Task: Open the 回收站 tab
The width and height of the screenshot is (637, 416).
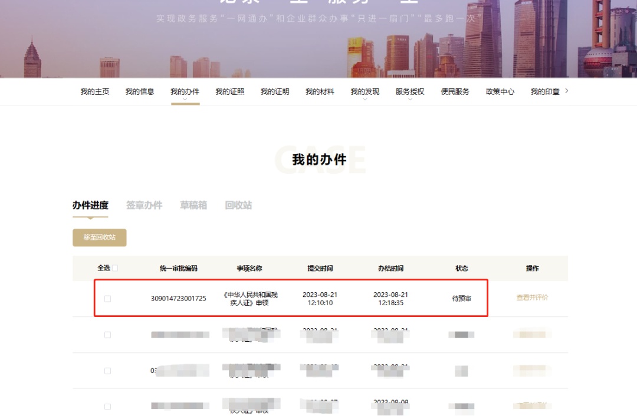Action: 238,206
